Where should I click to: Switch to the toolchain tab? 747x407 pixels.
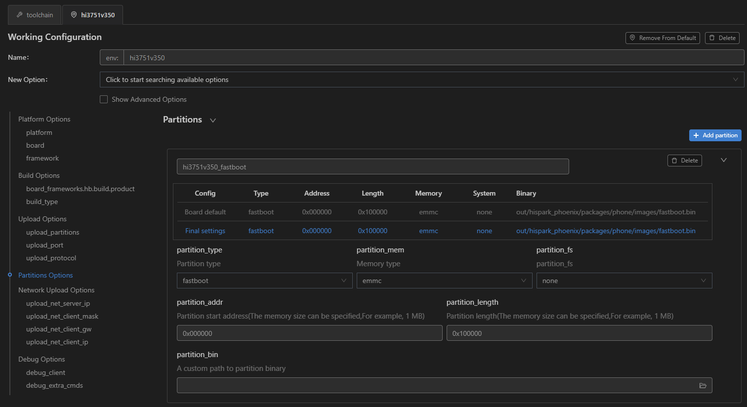tap(35, 15)
